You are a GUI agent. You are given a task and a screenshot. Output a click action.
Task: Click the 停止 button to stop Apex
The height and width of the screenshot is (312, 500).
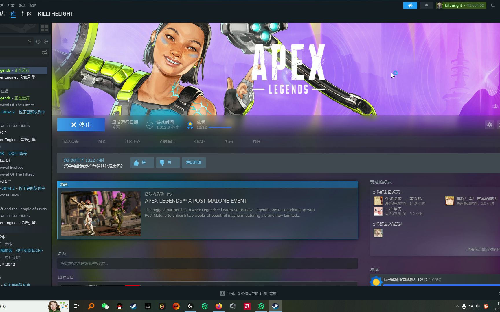click(x=81, y=125)
